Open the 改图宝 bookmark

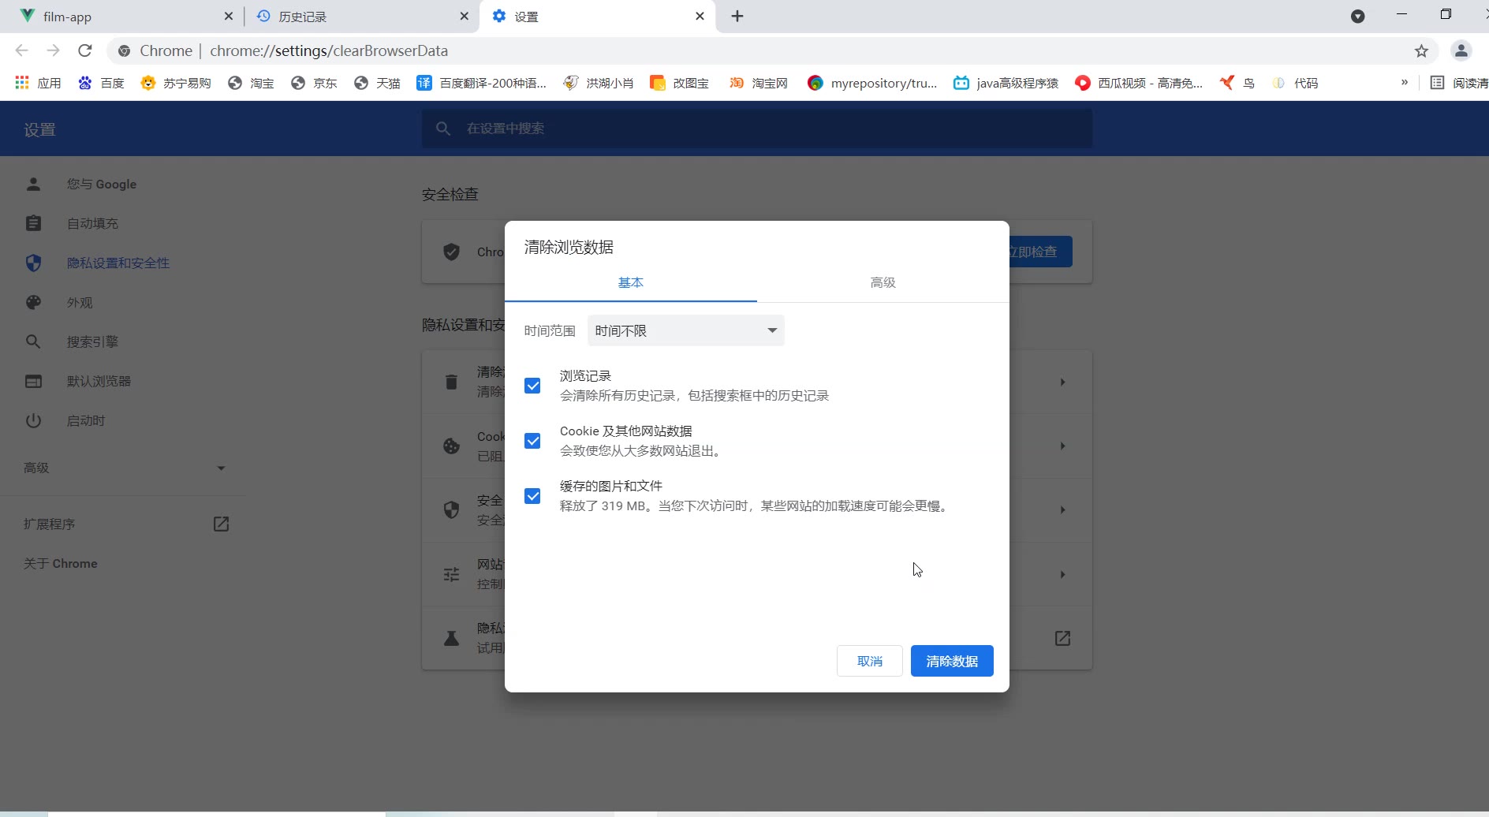pos(679,83)
